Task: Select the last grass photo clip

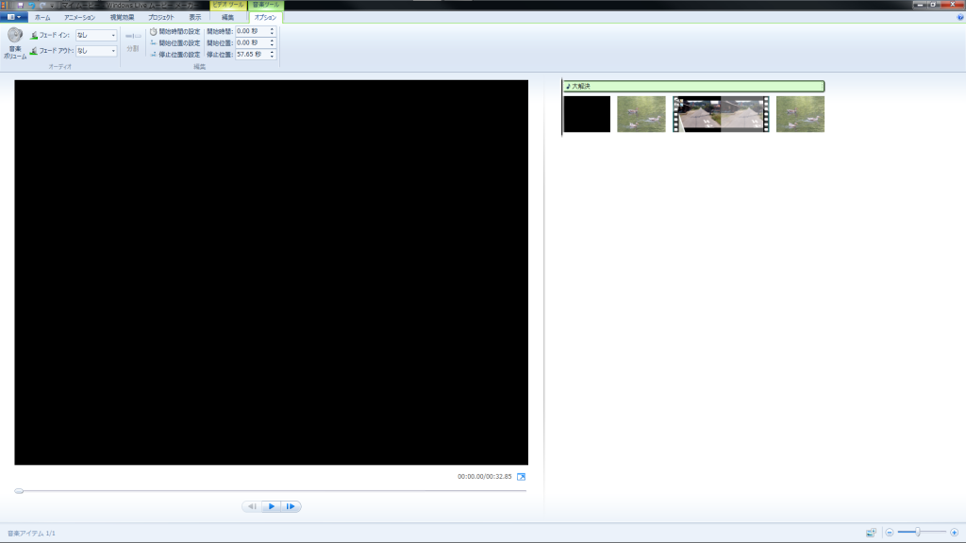Action: (800, 114)
